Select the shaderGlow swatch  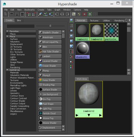coord(82,50)
